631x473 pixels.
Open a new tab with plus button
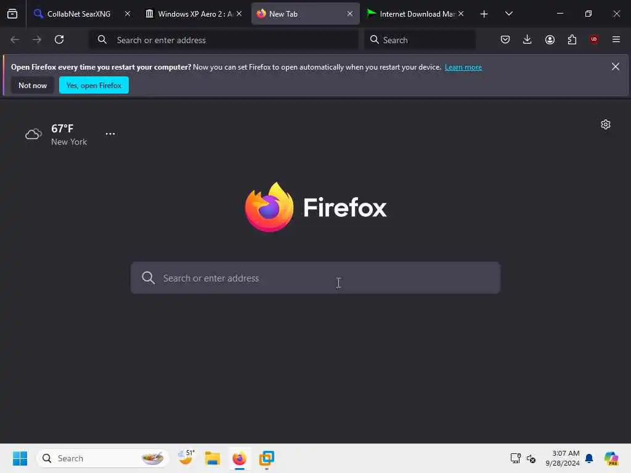click(x=484, y=14)
